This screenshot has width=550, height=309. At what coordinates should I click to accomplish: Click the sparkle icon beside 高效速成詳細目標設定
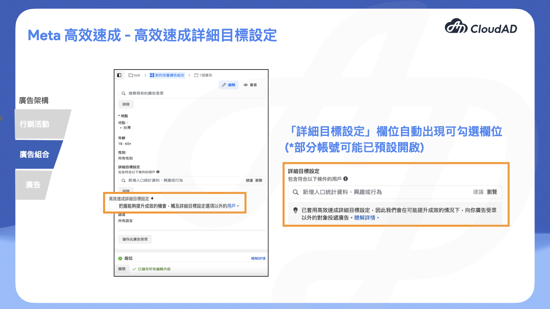(152, 199)
